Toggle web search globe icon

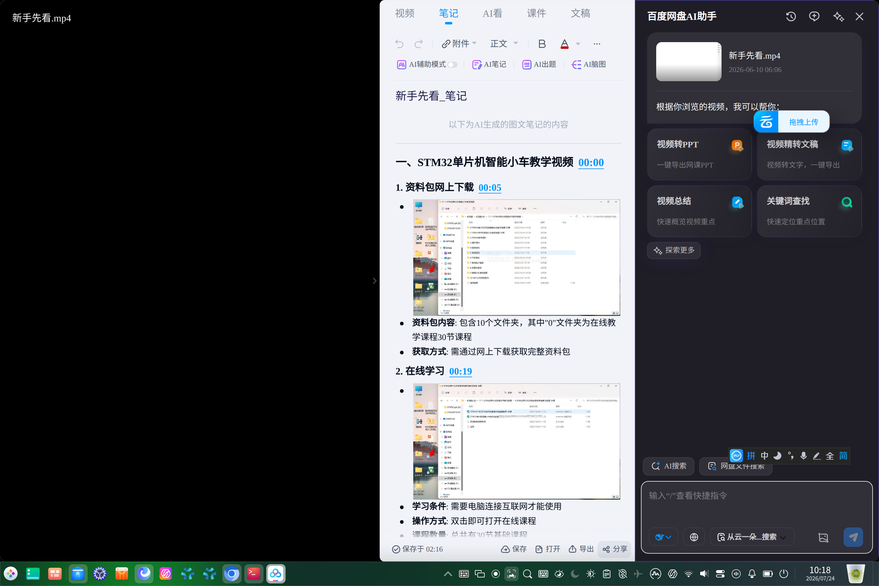(694, 537)
